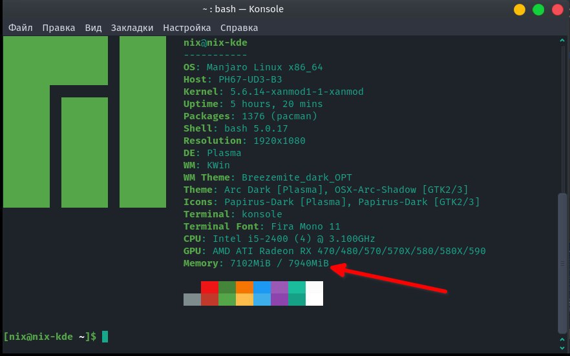
Task: Click the green Manjaro logo
Action: pos(85,122)
